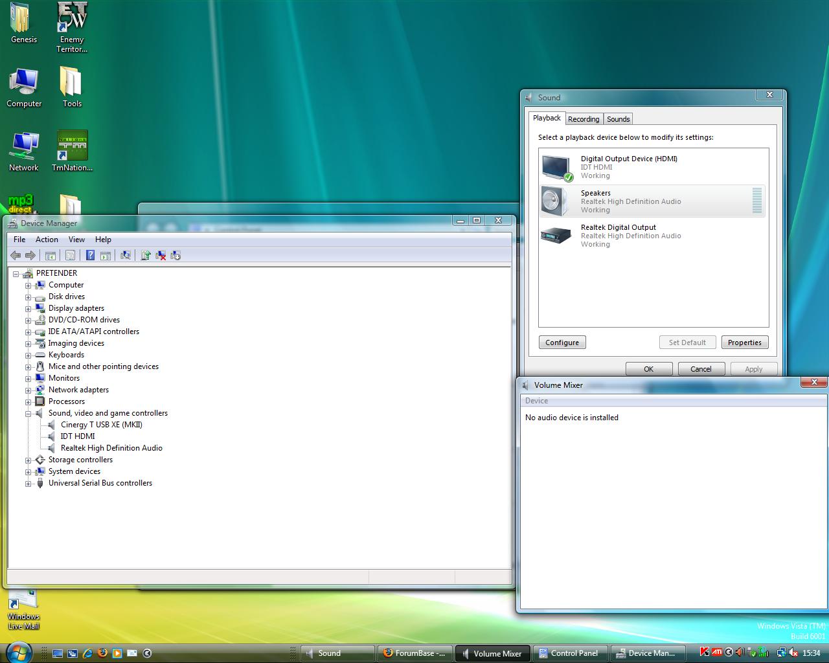Click the show action pane toolbar icon

click(x=106, y=255)
